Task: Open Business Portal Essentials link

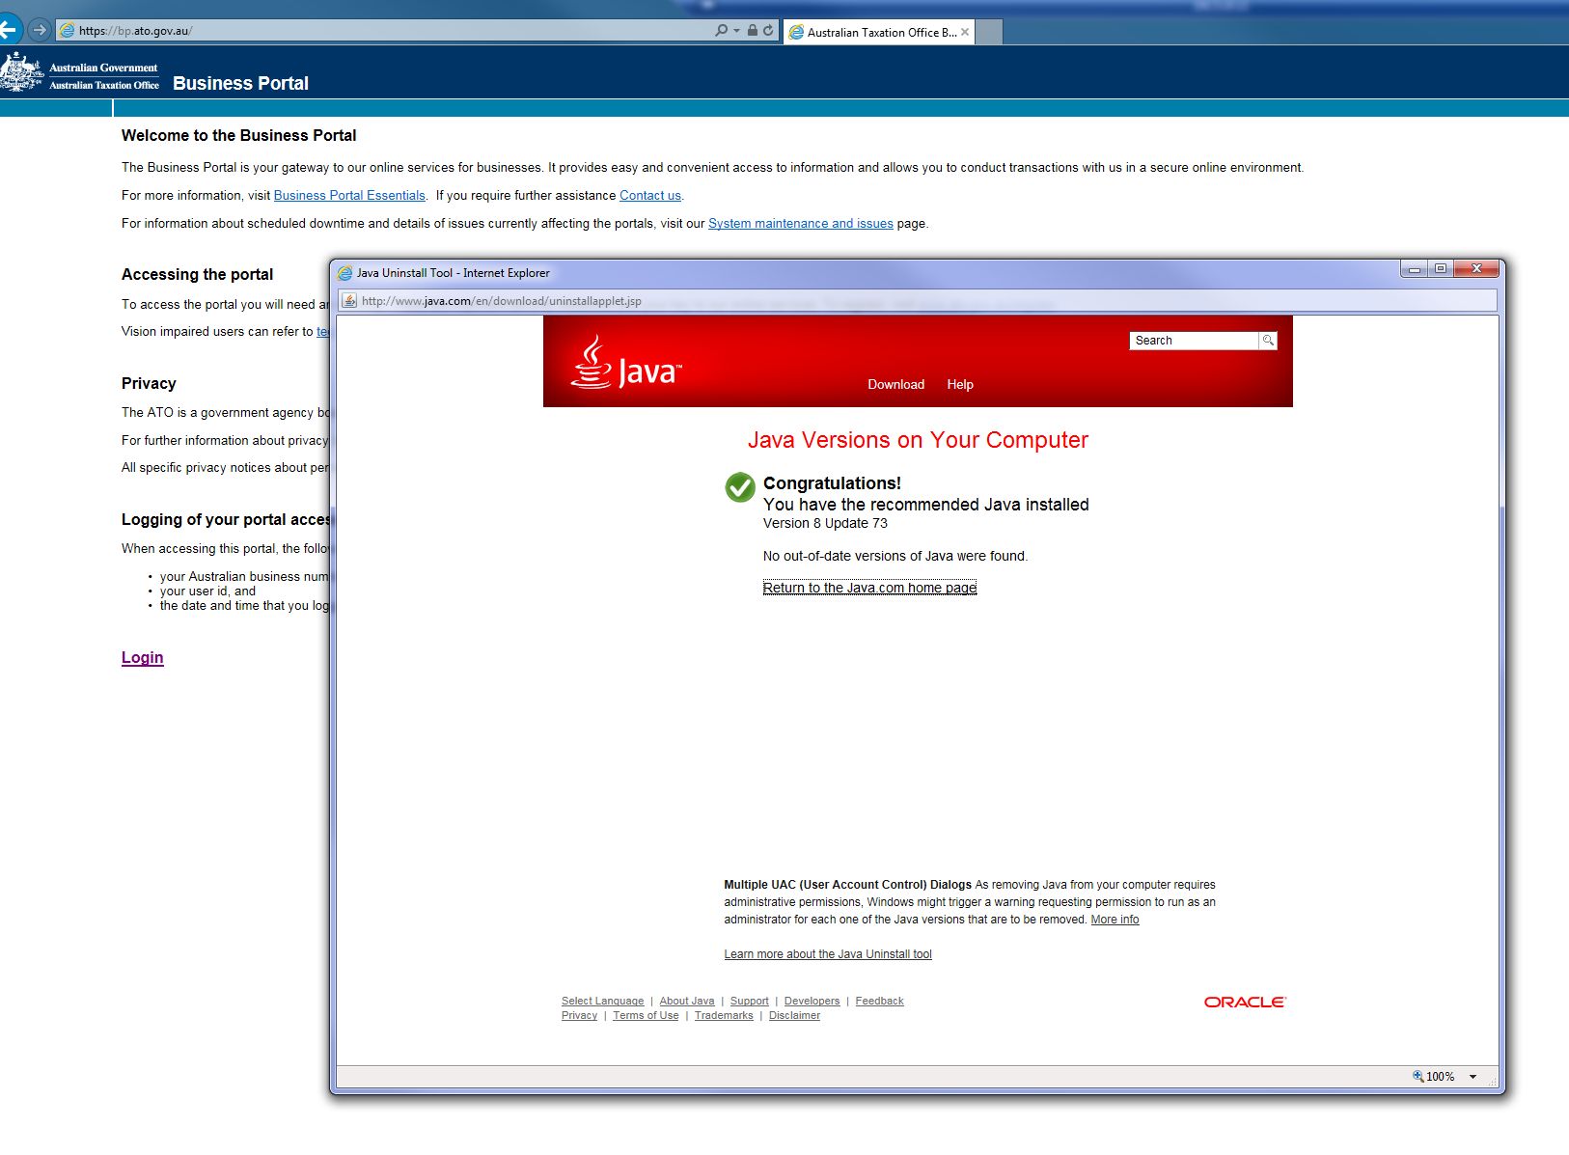Action: click(x=349, y=195)
